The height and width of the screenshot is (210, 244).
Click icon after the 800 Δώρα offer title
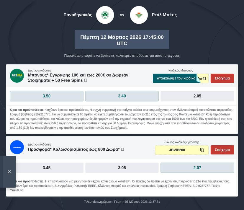pyautogui.click(x=122, y=149)
